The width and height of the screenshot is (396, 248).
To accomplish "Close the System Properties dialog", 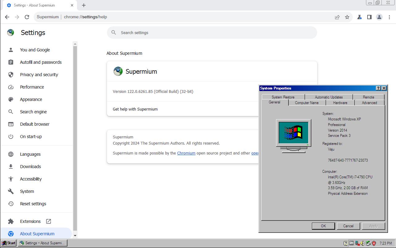I will coord(384,88).
